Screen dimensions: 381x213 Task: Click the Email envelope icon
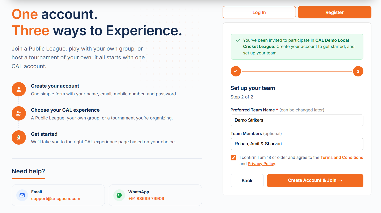click(22, 195)
